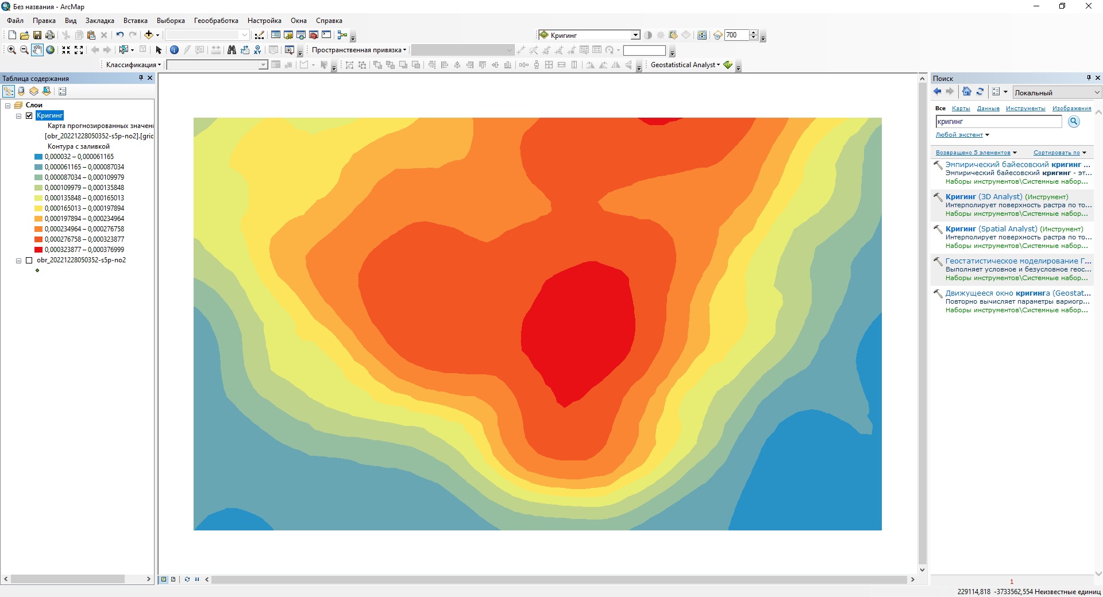
Task: Click the red 0,000323877 legend color swatch
Action: (38, 250)
